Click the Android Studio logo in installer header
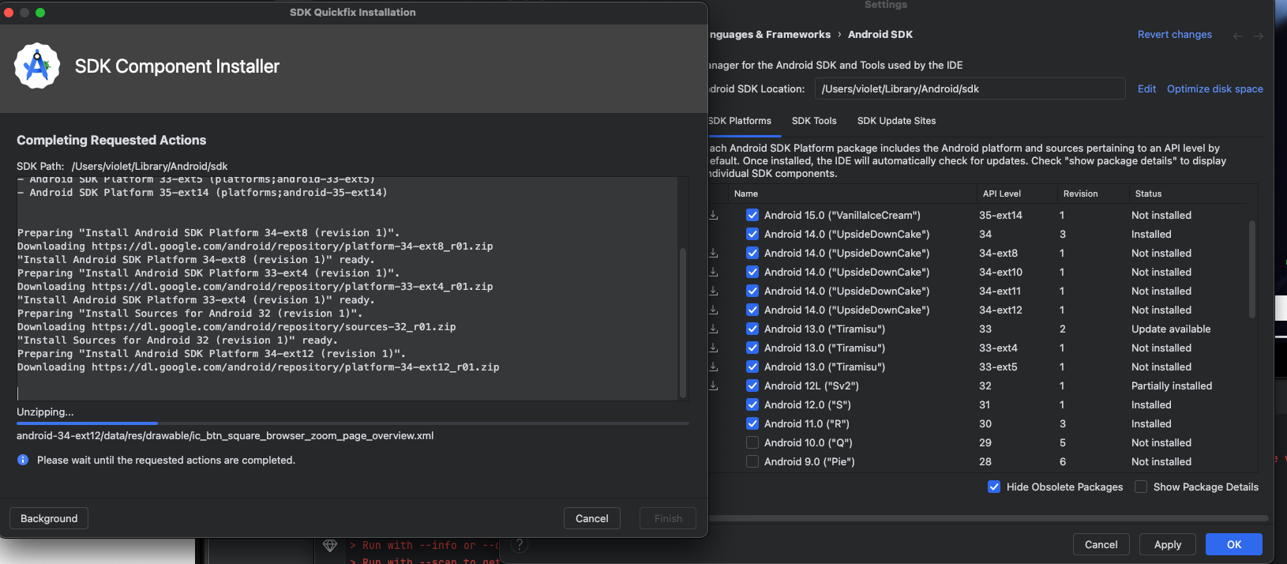Screen dimensions: 1287x564 click(37, 66)
